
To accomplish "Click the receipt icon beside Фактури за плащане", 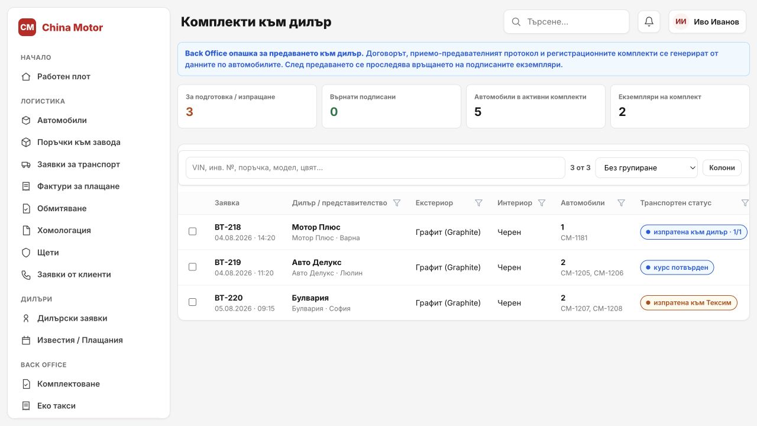I will click(26, 186).
